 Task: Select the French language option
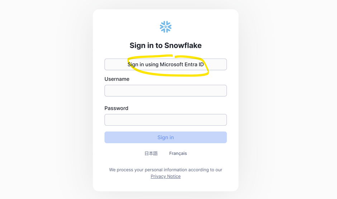pyautogui.click(x=178, y=153)
